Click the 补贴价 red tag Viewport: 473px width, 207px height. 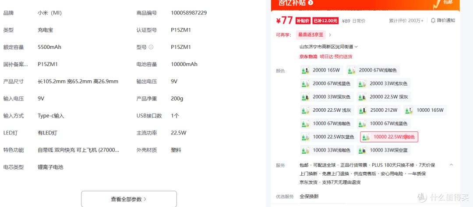coord(303,21)
